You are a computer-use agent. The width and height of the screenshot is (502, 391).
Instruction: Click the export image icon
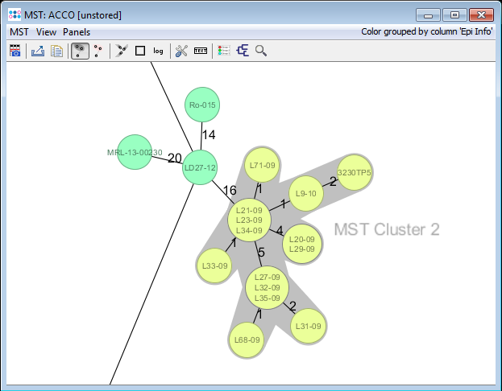click(38, 51)
